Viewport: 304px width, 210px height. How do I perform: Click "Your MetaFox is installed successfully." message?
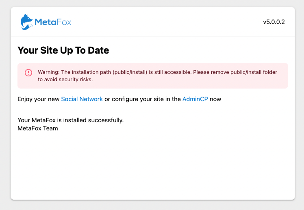pyautogui.click(x=71, y=120)
